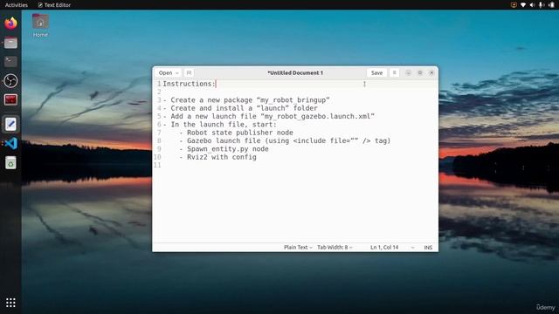Select the Text Editor dock icon
The image size is (559, 314).
tap(10, 124)
